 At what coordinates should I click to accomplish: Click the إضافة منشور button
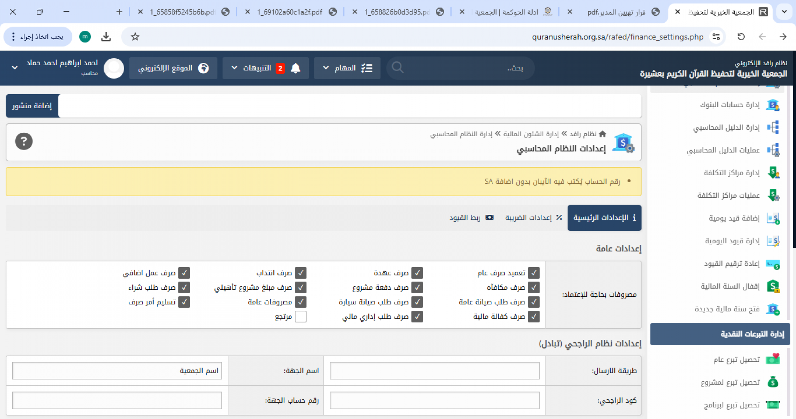[32, 106]
